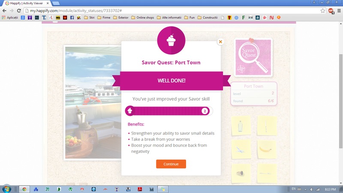Open Adobe Acrobat from the taskbar
343x193 pixels.
pyautogui.click(x=140, y=189)
